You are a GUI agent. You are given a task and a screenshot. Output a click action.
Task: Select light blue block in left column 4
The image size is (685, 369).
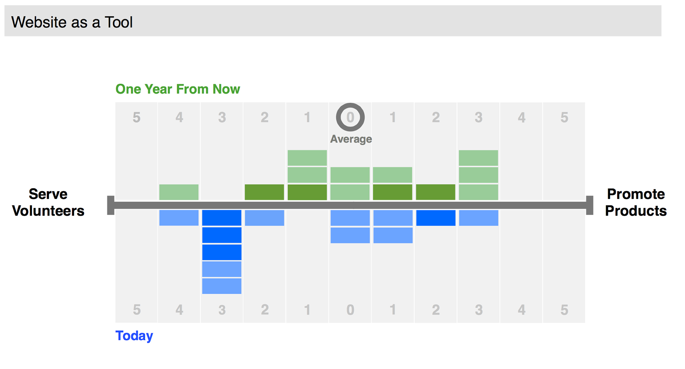coord(179,218)
